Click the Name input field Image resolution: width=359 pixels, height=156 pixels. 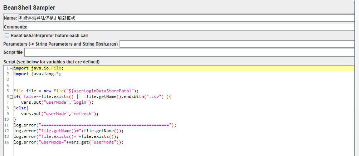click(x=186, y=18)
